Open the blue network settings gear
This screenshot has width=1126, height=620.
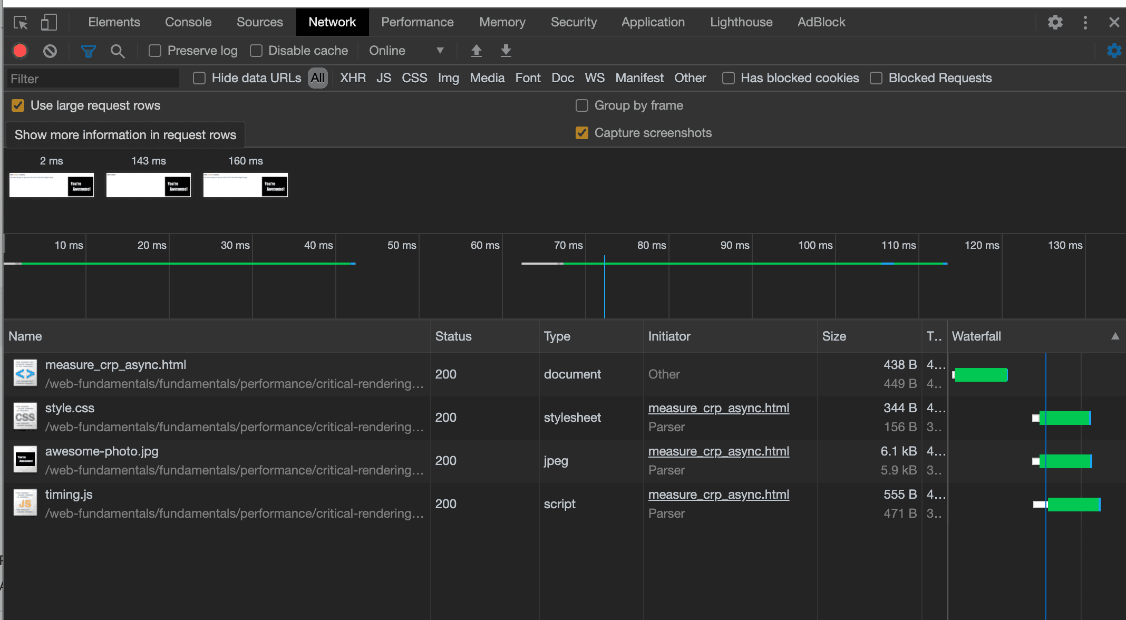(1114, 51)
